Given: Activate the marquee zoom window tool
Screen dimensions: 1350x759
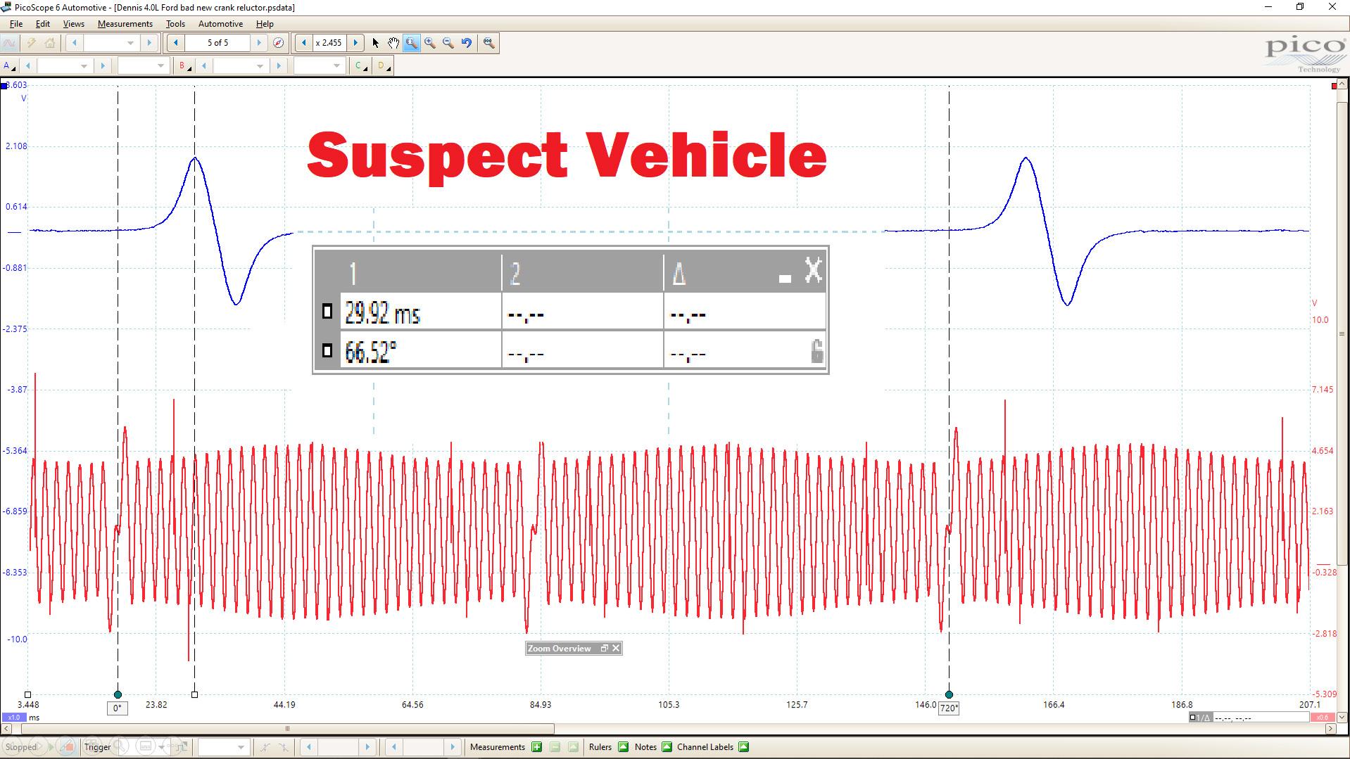Looking at the screenshot, I should tap(412, 43).
